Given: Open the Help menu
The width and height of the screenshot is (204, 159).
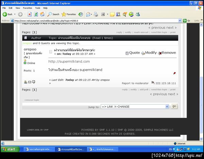Looking at the screenshot, I should [45, 8].
